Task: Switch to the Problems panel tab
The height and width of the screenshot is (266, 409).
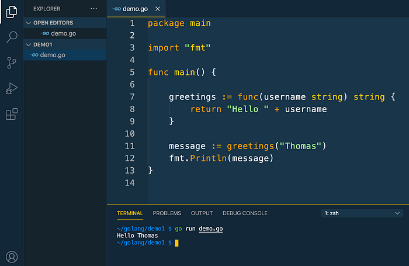Action: point(167,213)
